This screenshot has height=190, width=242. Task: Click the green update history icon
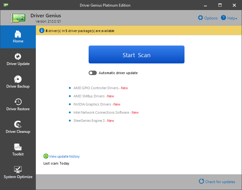click(x=46, y=156)
